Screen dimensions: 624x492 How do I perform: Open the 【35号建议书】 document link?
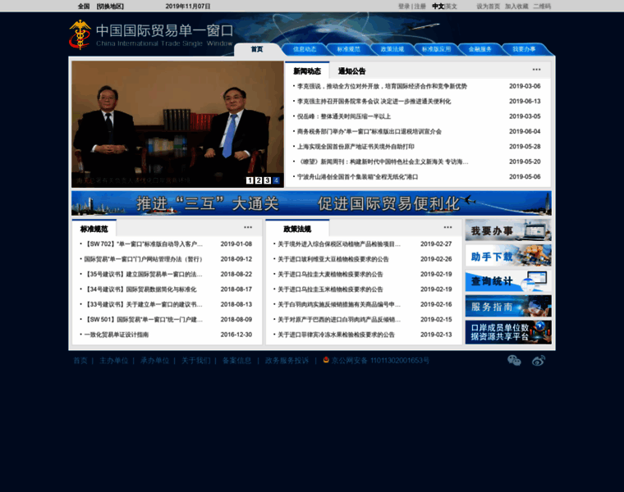point(143,274)
